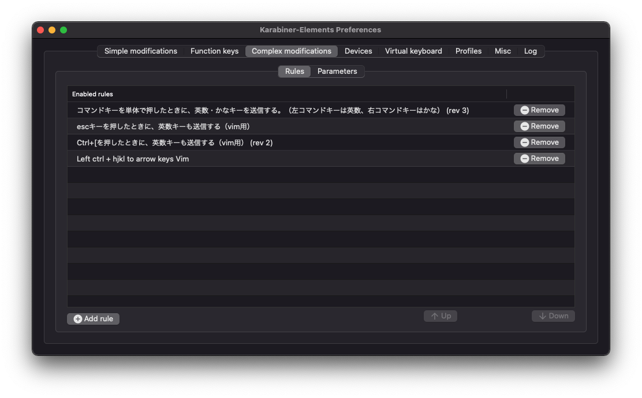Click the minus icon beside the esc key rule
This screenshot has height=398, width=642.
524,126
